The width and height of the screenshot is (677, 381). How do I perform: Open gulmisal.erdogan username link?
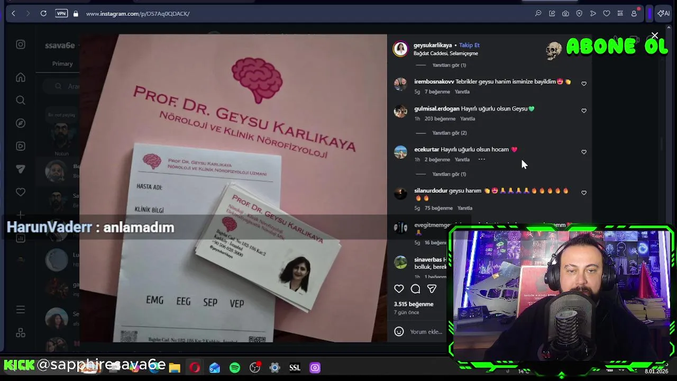click(x=436, y=108)
